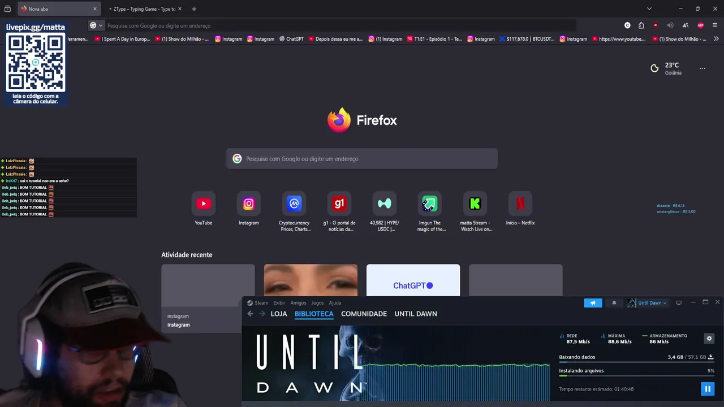Viewport: 724px width, 407px height.
Task: Expand the search engine selector dropdown
Action: tap(96, 25)
